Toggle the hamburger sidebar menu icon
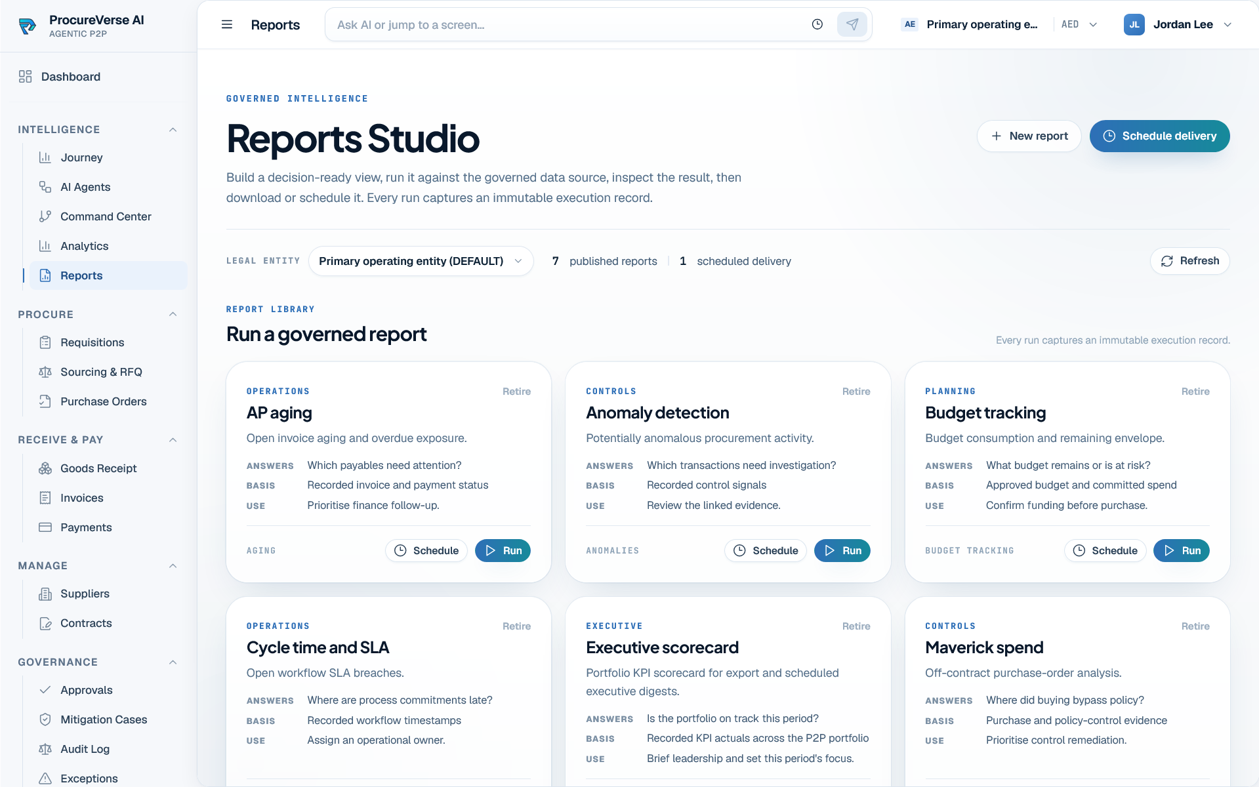The height and width of the screenshot is (787, 1259). coord(227,25)
